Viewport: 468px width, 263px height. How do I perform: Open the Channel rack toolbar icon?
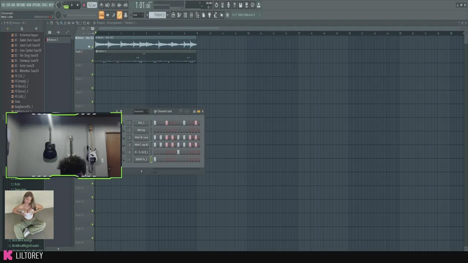185,15
